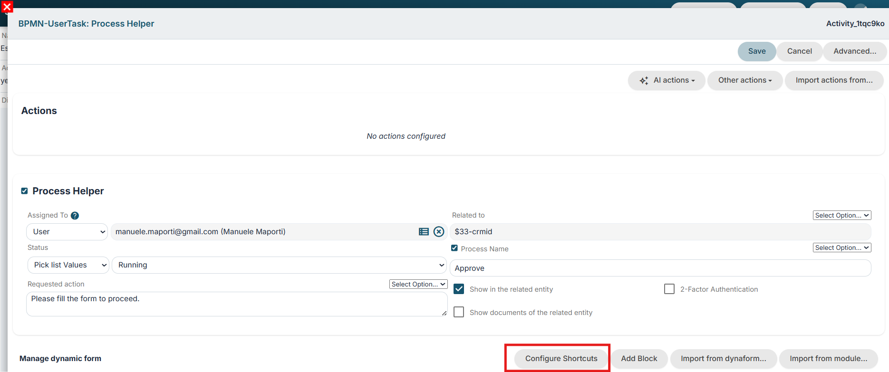Uncheck the Process Name checkbox

[x=454, y=248]
